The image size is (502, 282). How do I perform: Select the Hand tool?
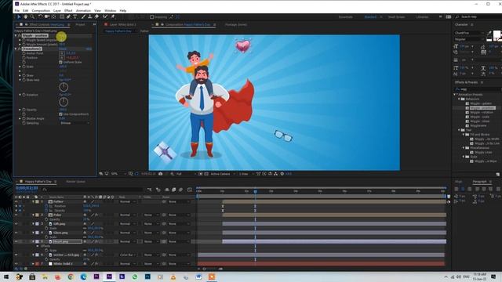point(26,16)
